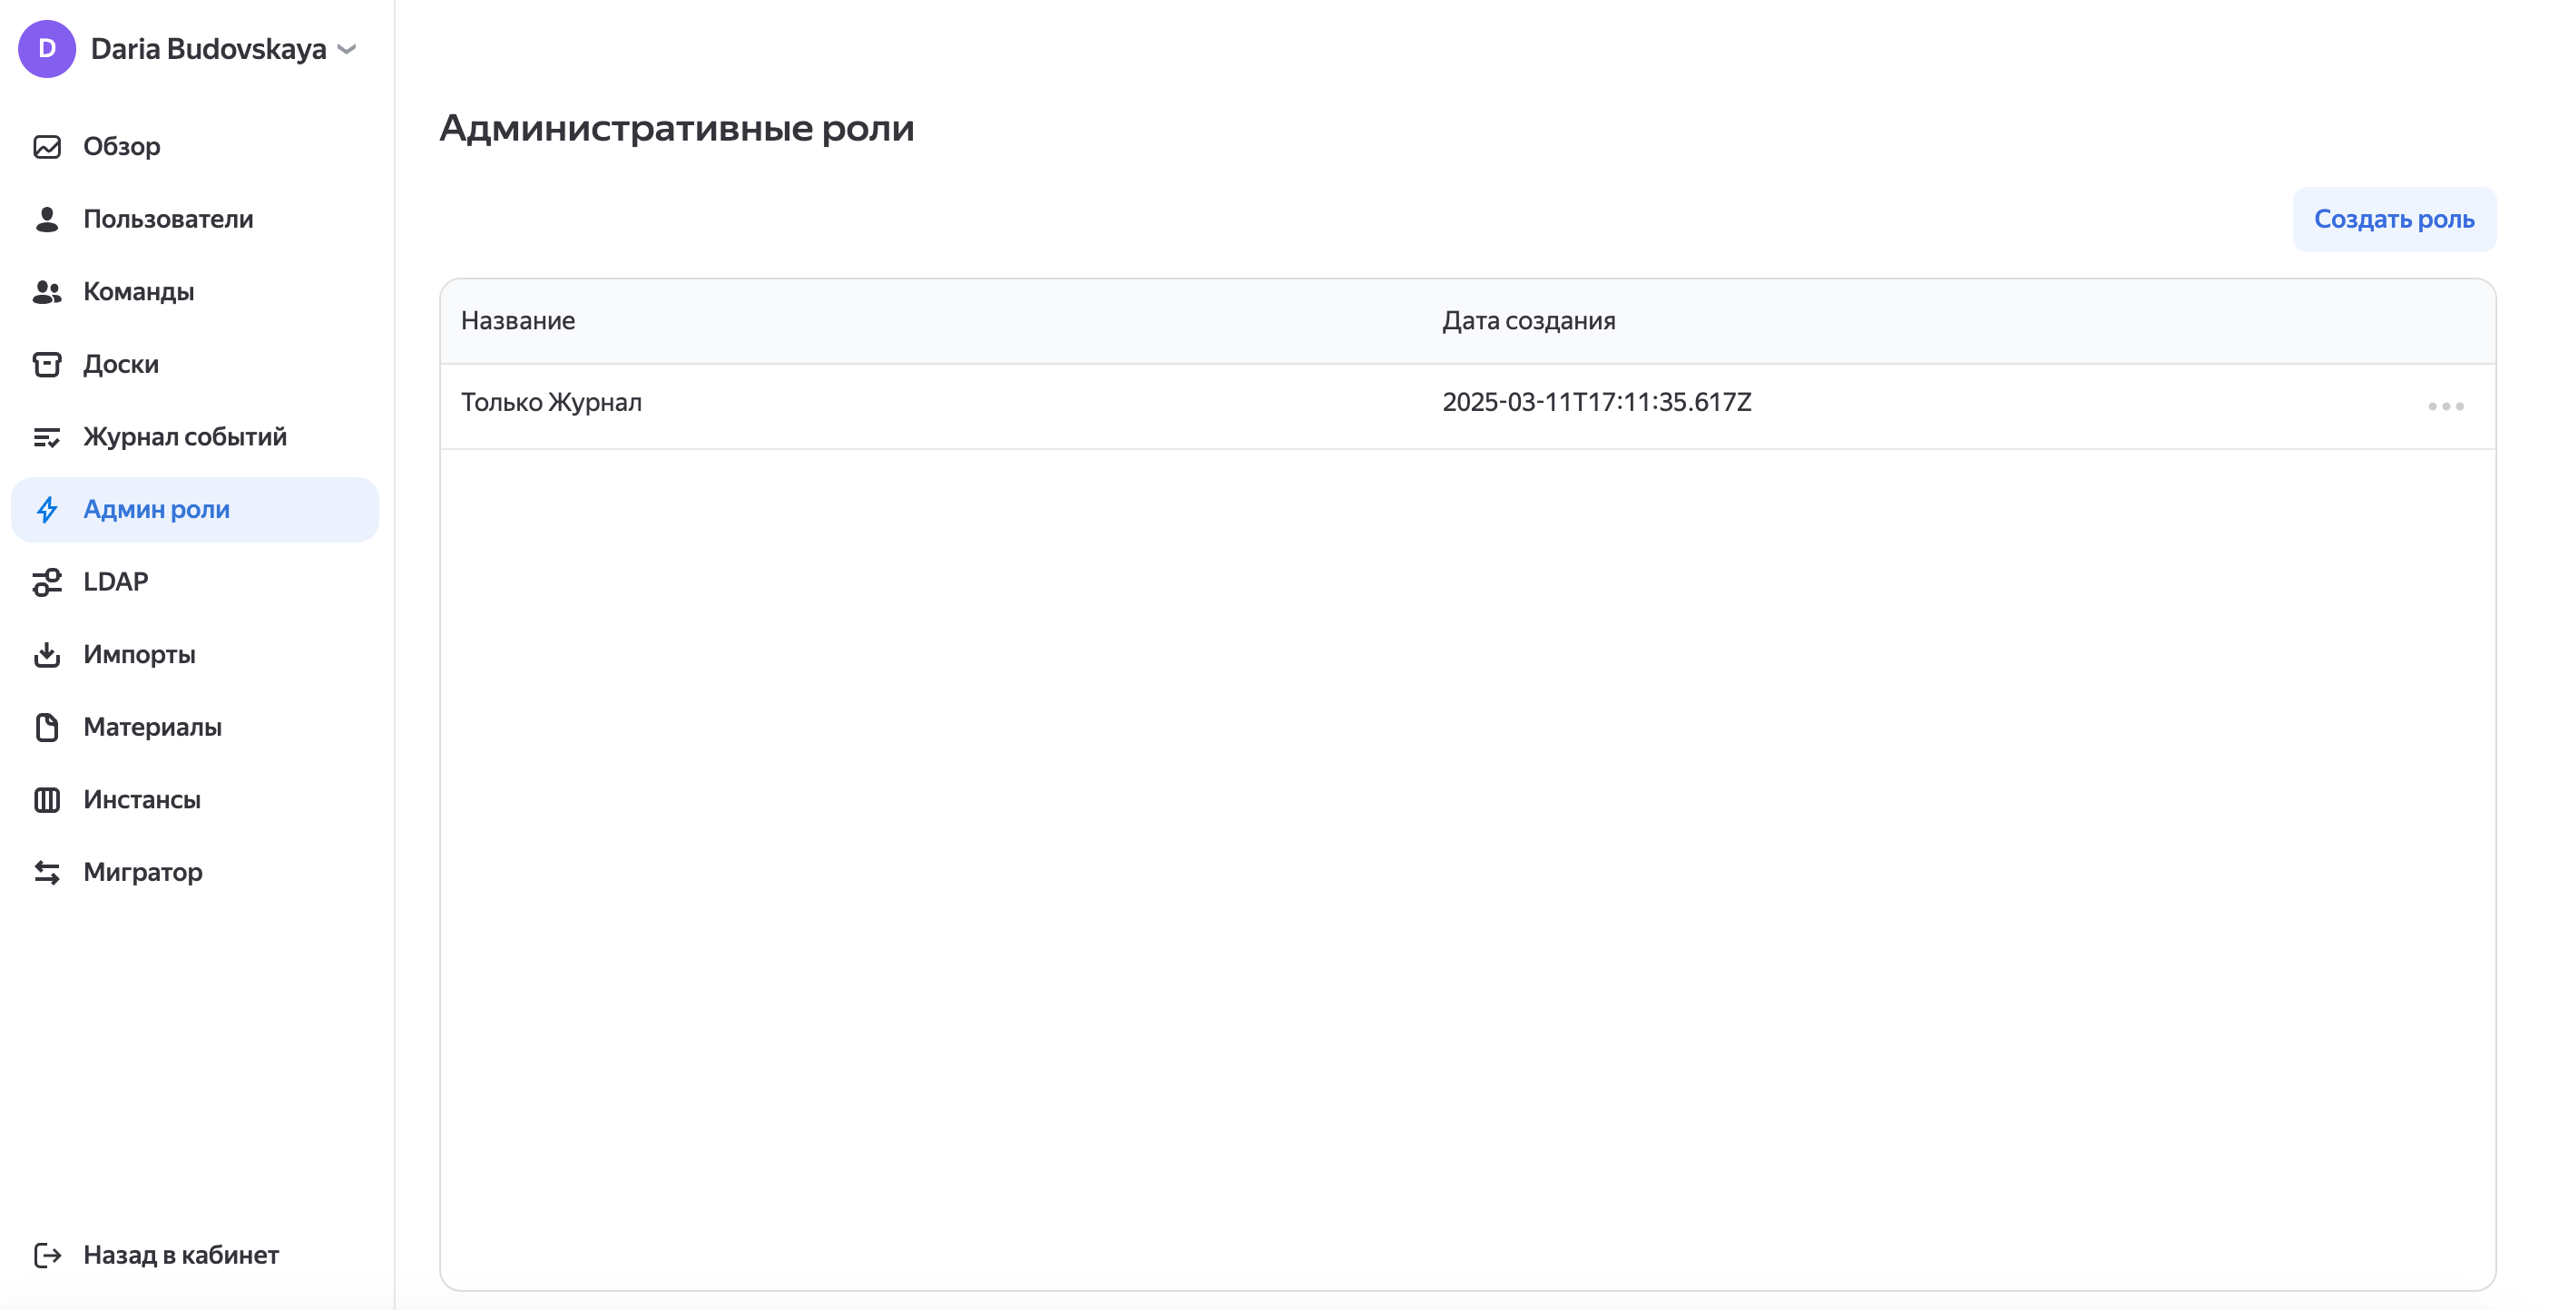Navigate to Инстансы
The image size is (2568, 1310).
click(195, 799)
